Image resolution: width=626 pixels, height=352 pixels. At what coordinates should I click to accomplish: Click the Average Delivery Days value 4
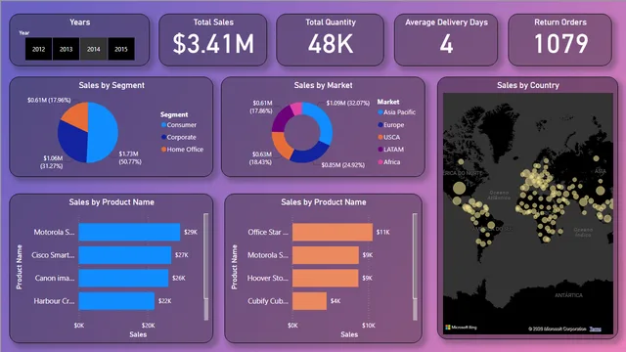coord(446,43)
